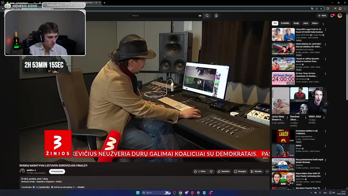Open volume control in system tray
Screen dimensions: 348x196
coord(334,193)
